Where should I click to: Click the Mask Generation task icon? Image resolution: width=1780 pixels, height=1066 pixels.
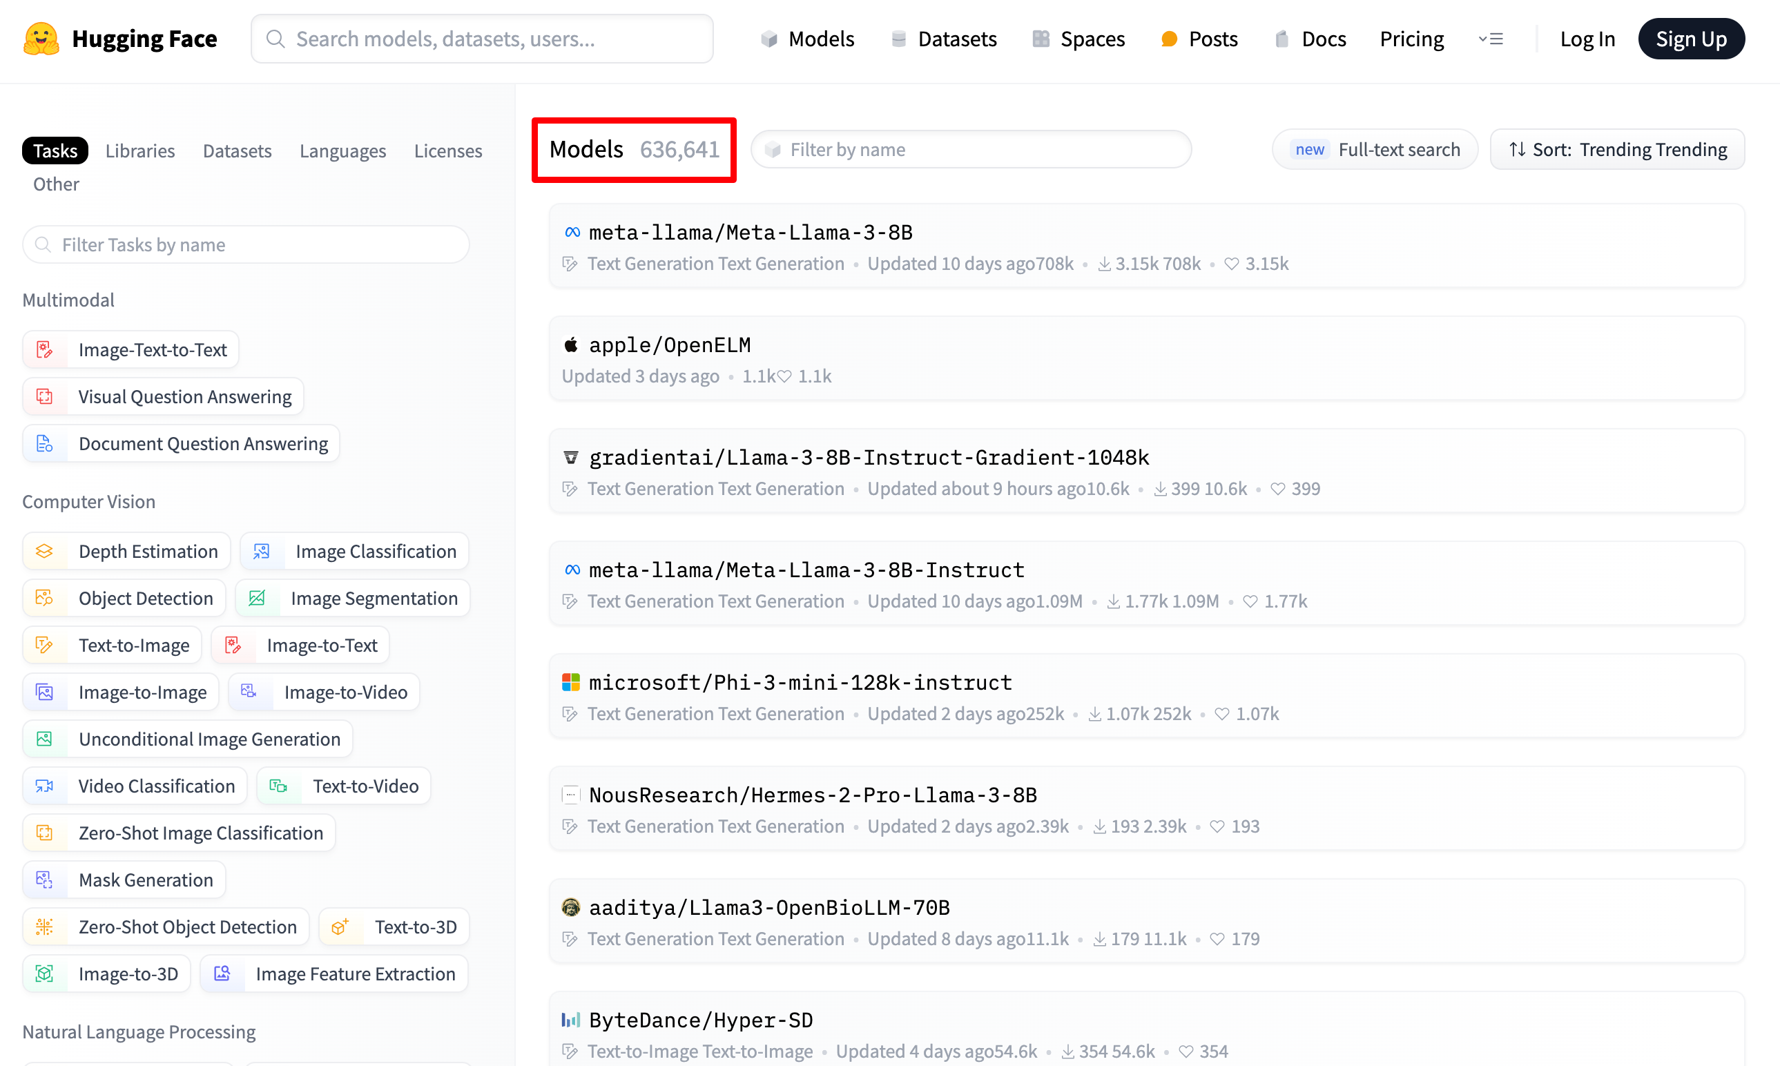(x=45, y=879)
